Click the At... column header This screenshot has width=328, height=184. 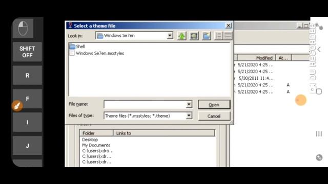coord(283,58)
